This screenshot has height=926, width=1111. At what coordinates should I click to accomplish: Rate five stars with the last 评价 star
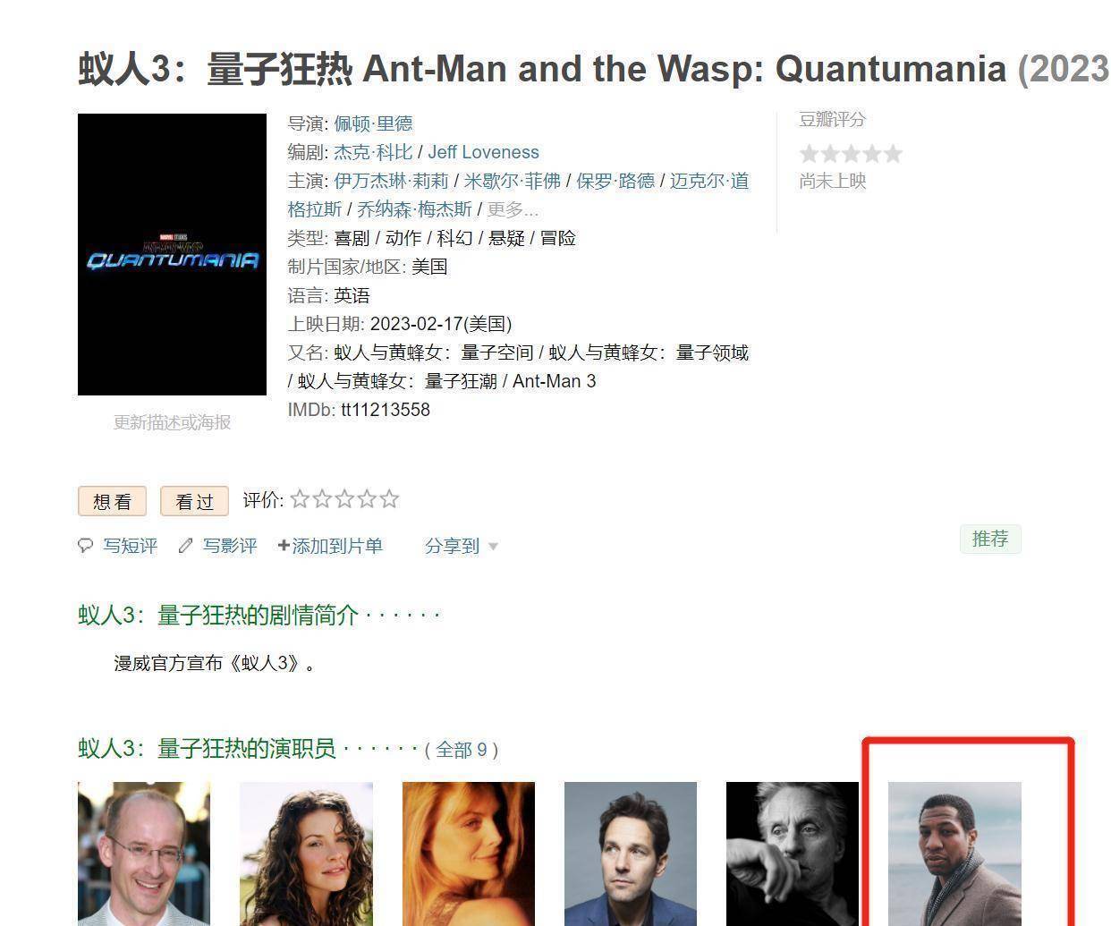pos(389,499)
